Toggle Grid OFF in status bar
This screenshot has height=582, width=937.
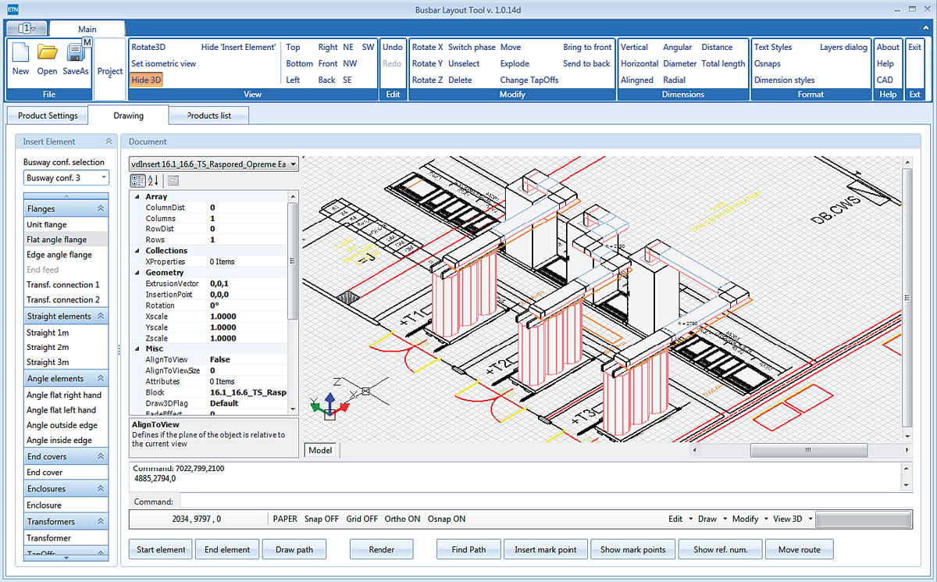click(362, 519)
